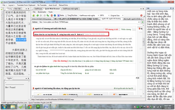Go to the browser home page icon
The width and height of the screenshot is (175, 110).
(52, 16)
